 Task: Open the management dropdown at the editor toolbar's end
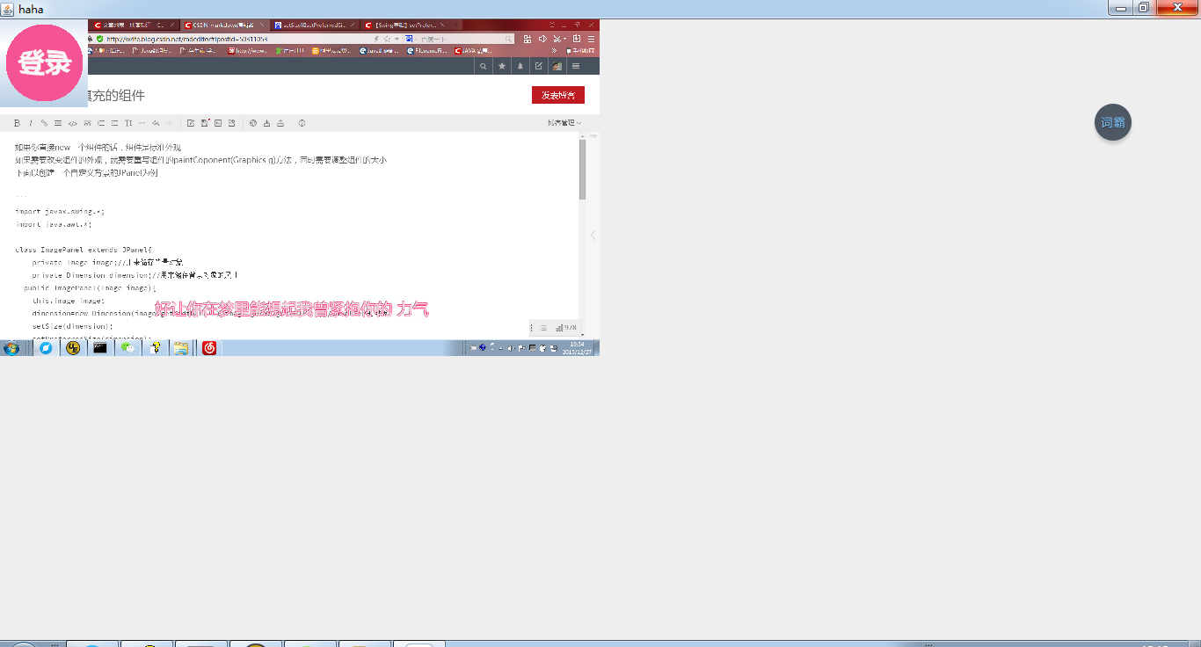(564, 123)
